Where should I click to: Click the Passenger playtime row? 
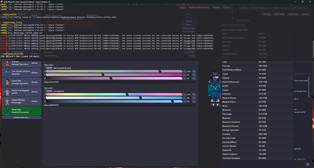tap(257, 114)
